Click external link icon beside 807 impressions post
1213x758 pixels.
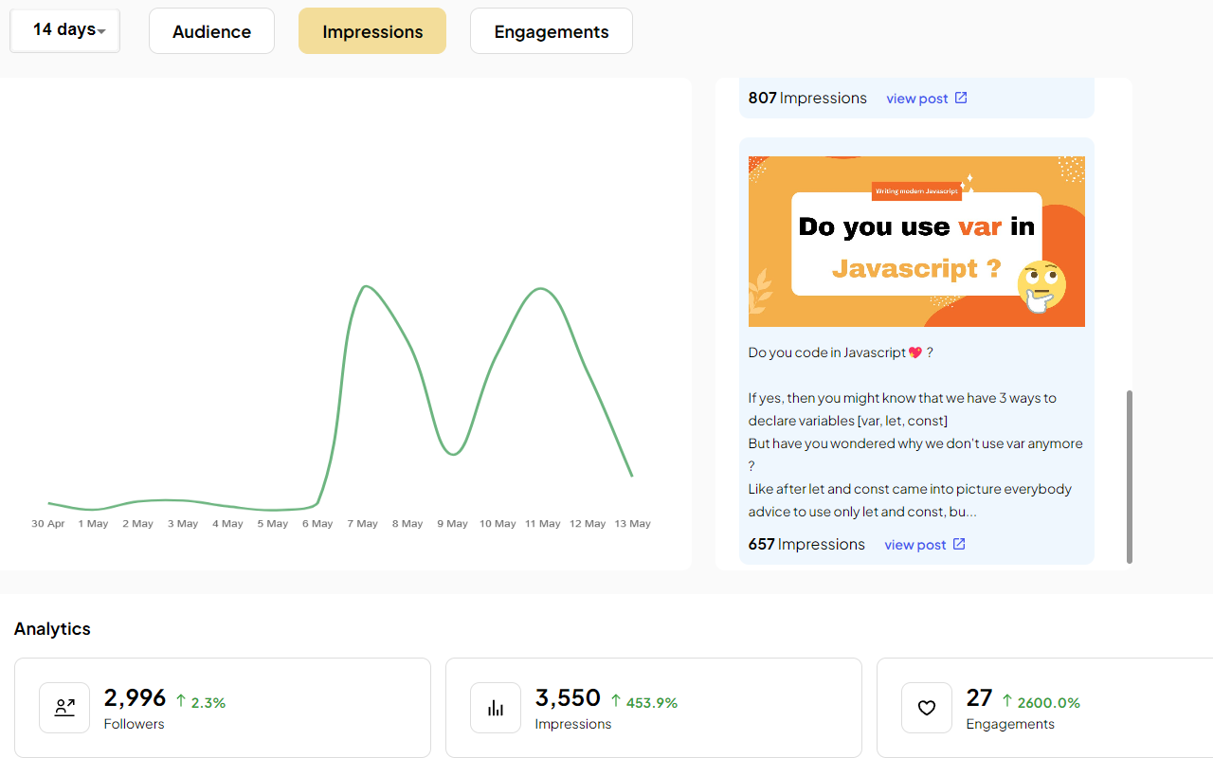tap(961, 98)
